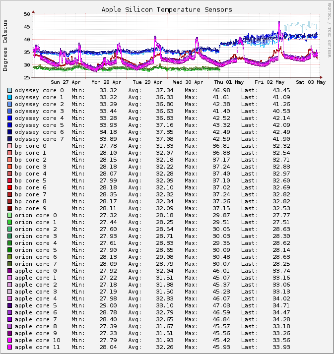Click the odyssey core 0 legend swatch

pyautogui.click(x=10, y=90)
